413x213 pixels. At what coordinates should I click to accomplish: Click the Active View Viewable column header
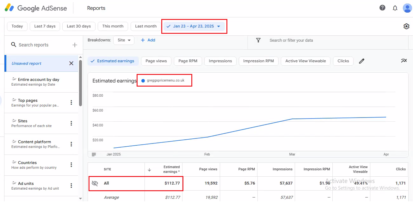point(358,169)
